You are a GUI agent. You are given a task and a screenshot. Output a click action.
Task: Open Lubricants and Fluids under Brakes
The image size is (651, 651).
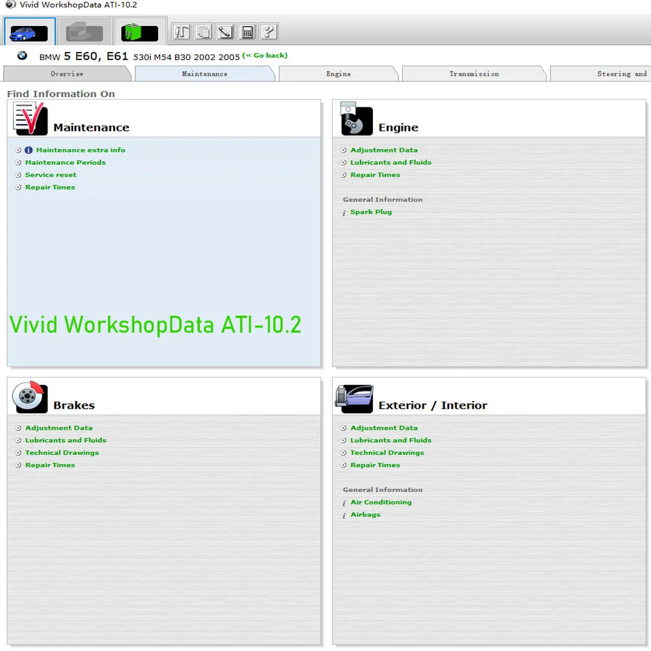coord(66,440)
